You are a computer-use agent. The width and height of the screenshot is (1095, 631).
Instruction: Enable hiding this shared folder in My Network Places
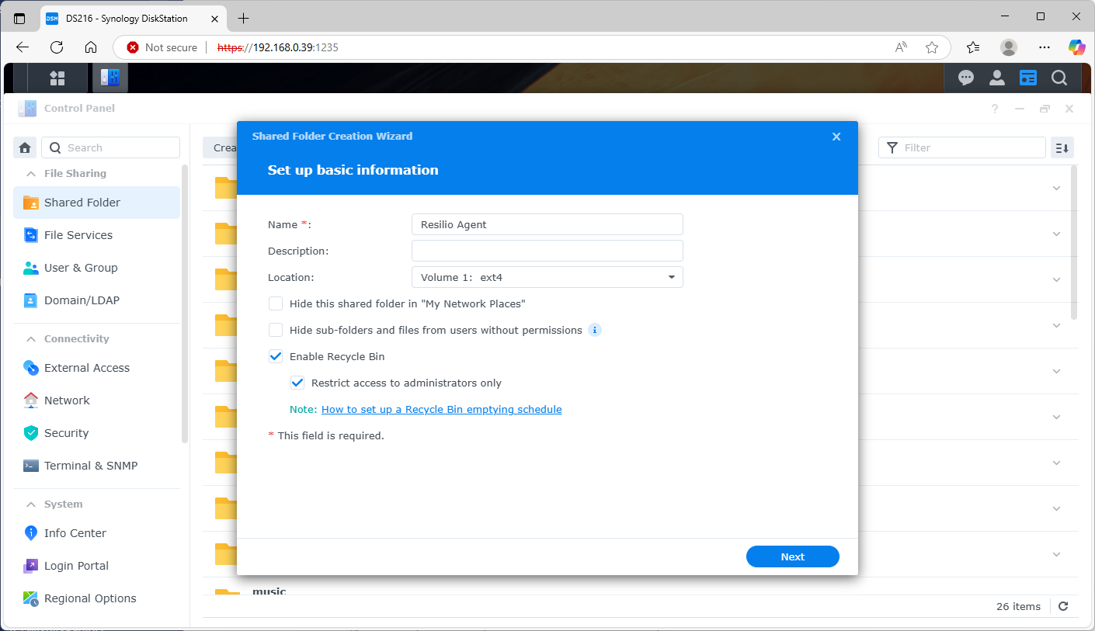coord(276,303)
